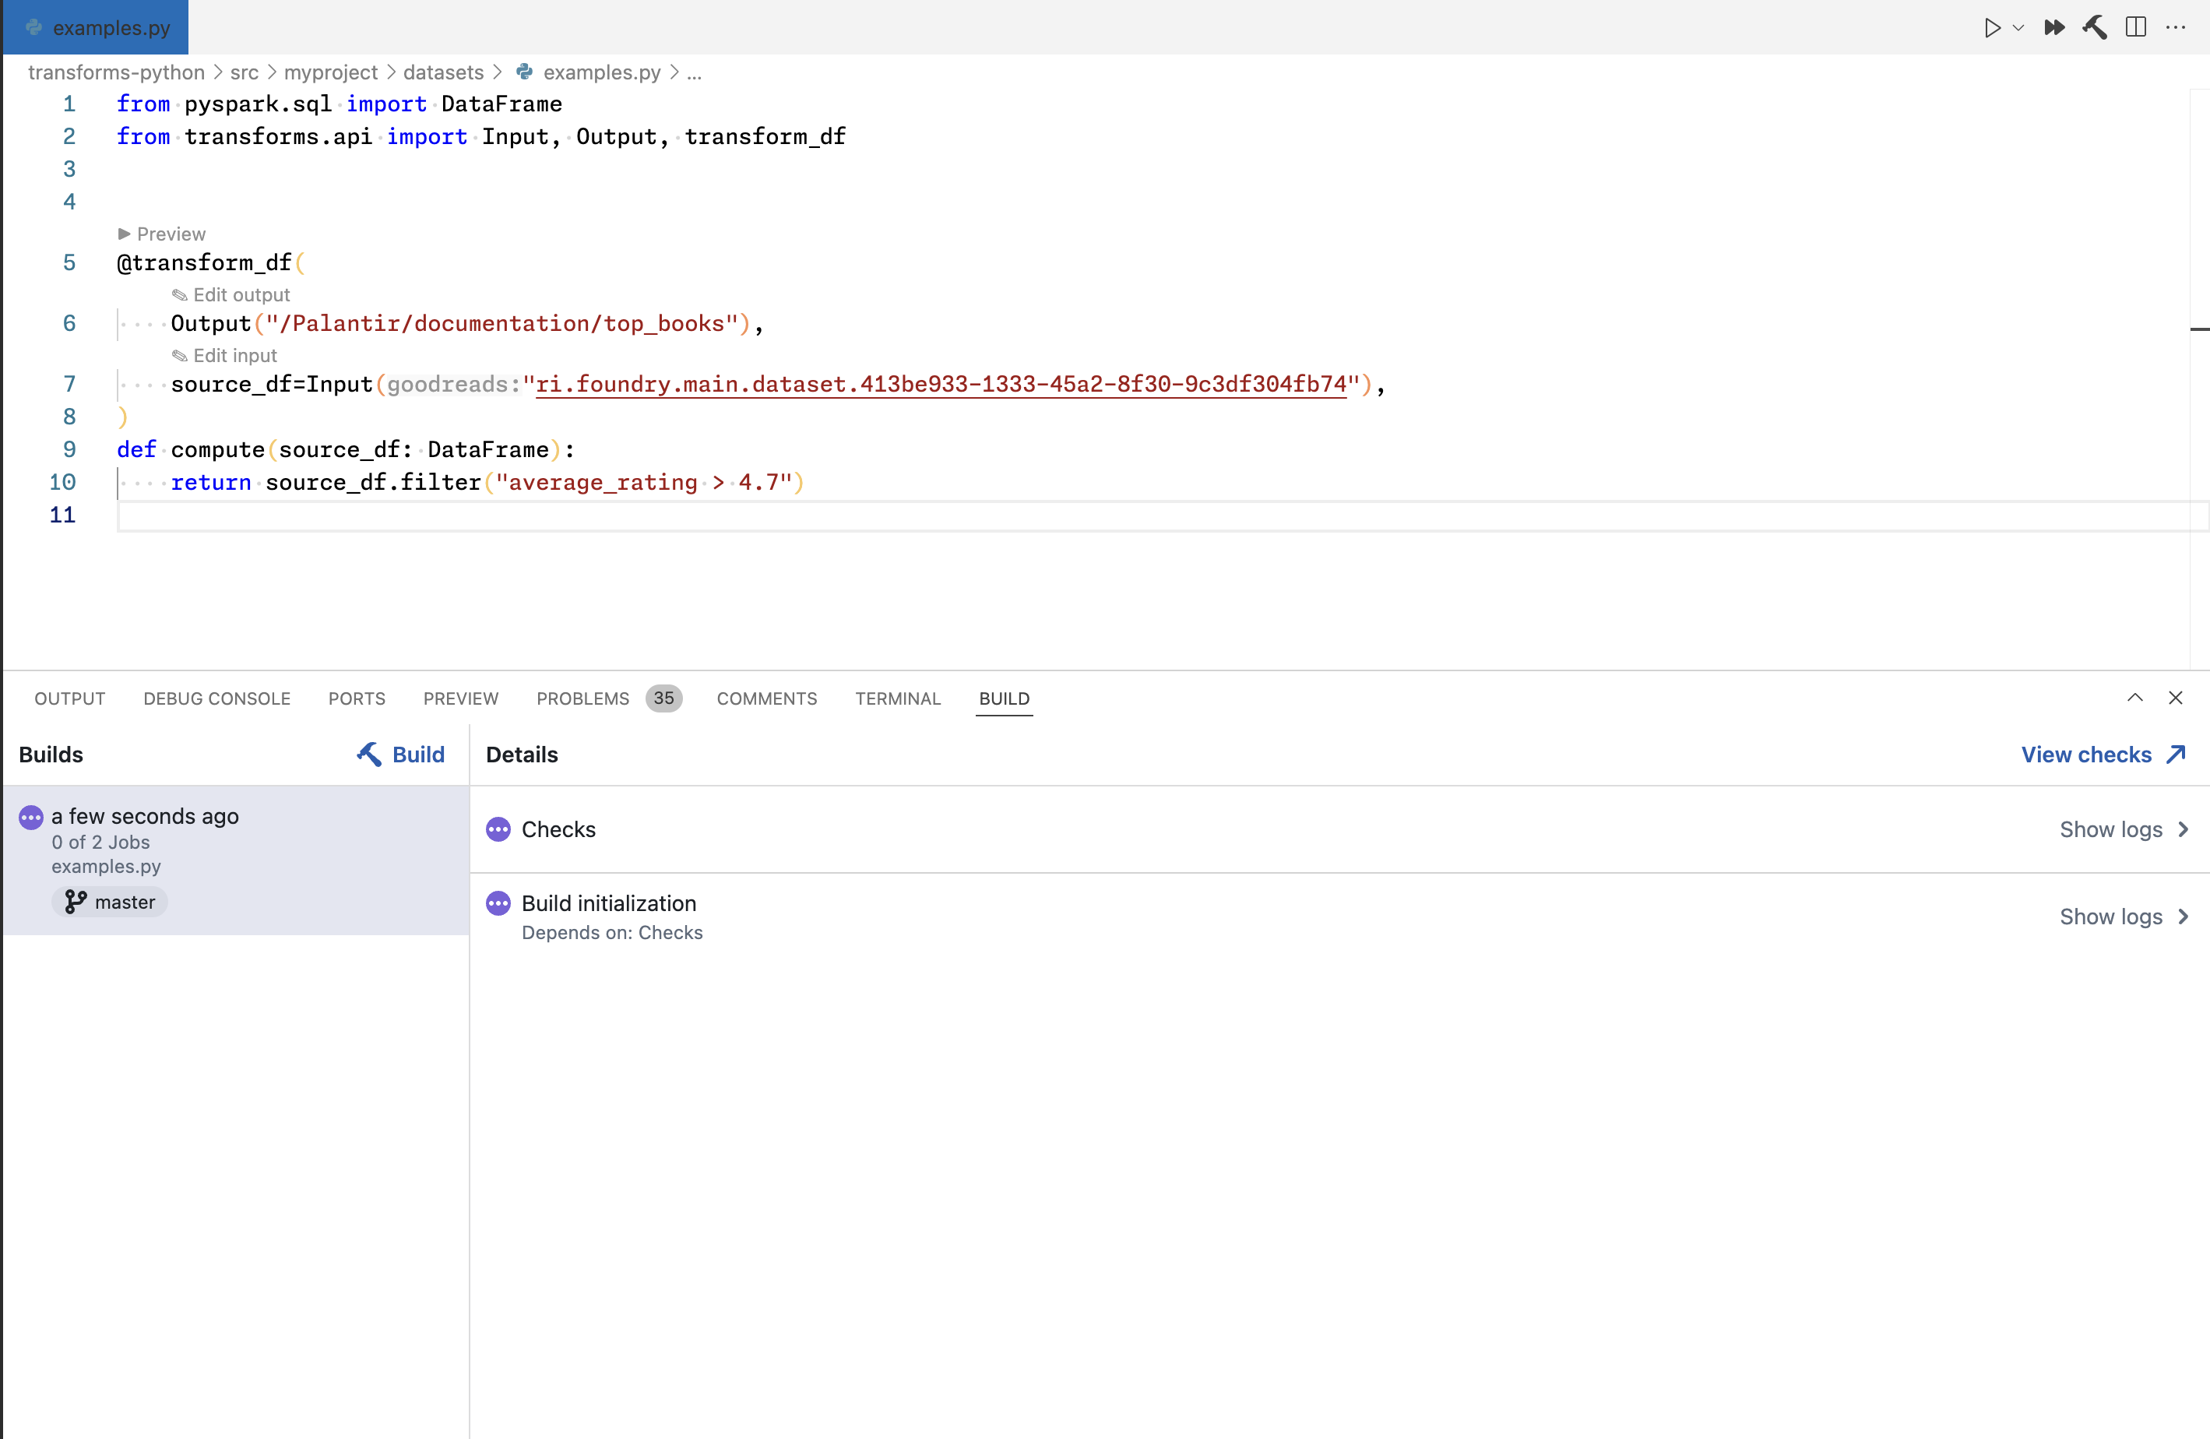Split the editor with layout icon
The height and width of the screenshot is (1439, 2210).
[2136, 28]
